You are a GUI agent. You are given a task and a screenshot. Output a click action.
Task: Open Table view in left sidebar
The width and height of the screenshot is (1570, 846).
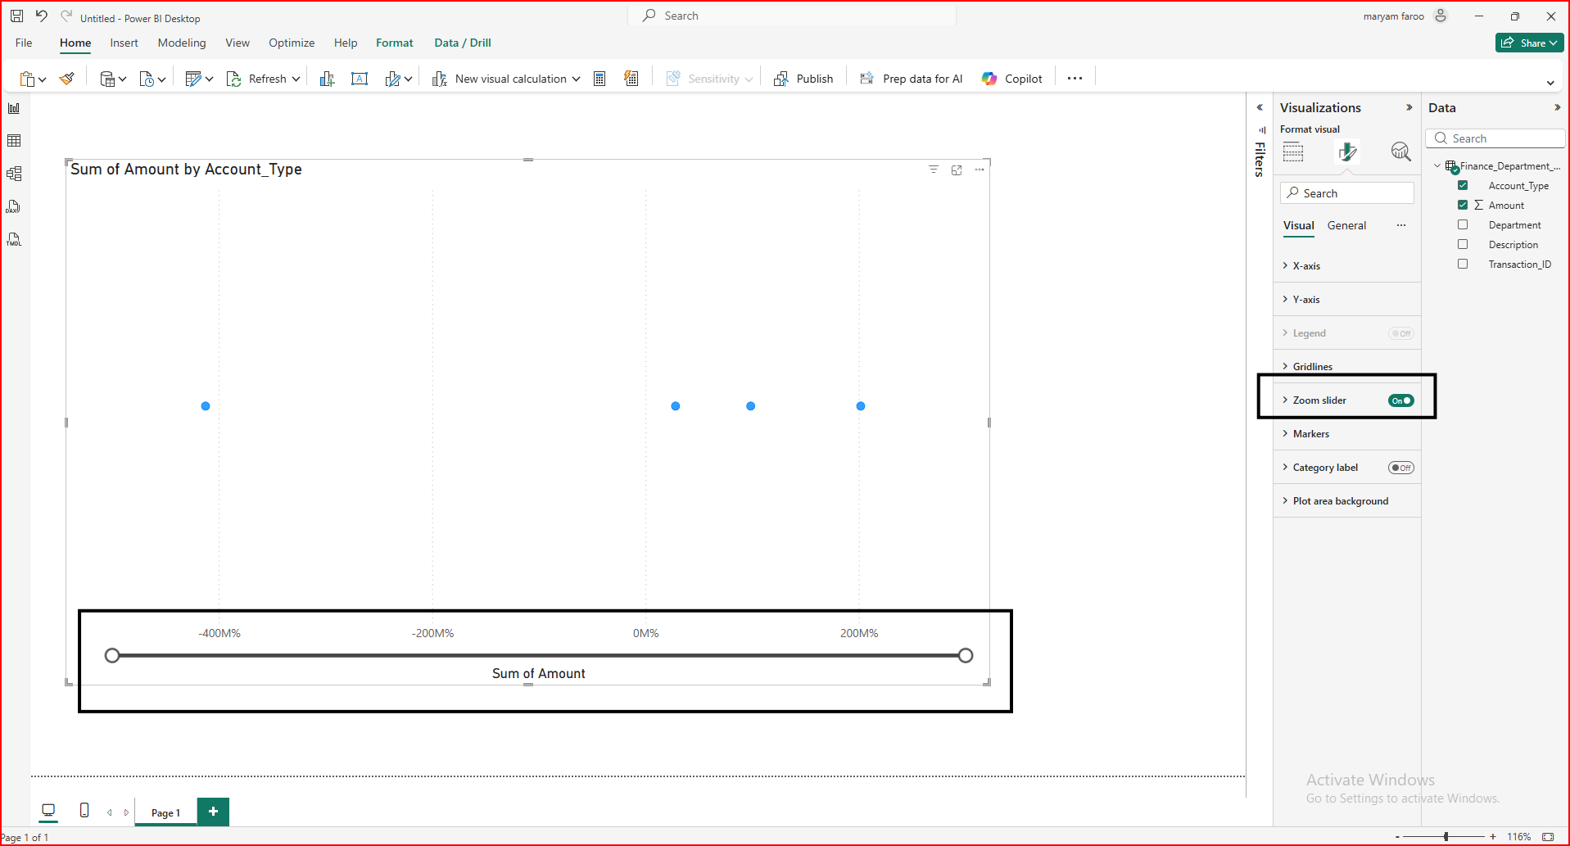click(14, 141)
